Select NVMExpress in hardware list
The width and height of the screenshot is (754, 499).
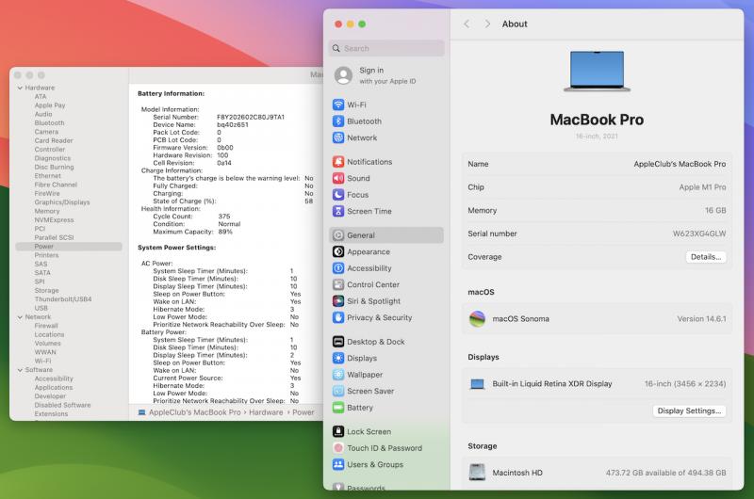point(54,220)
